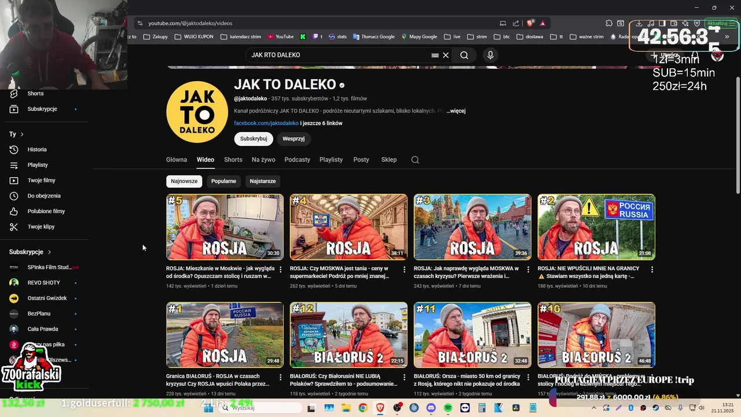Open Google Chrome from the taskbar

pos(362,408)
